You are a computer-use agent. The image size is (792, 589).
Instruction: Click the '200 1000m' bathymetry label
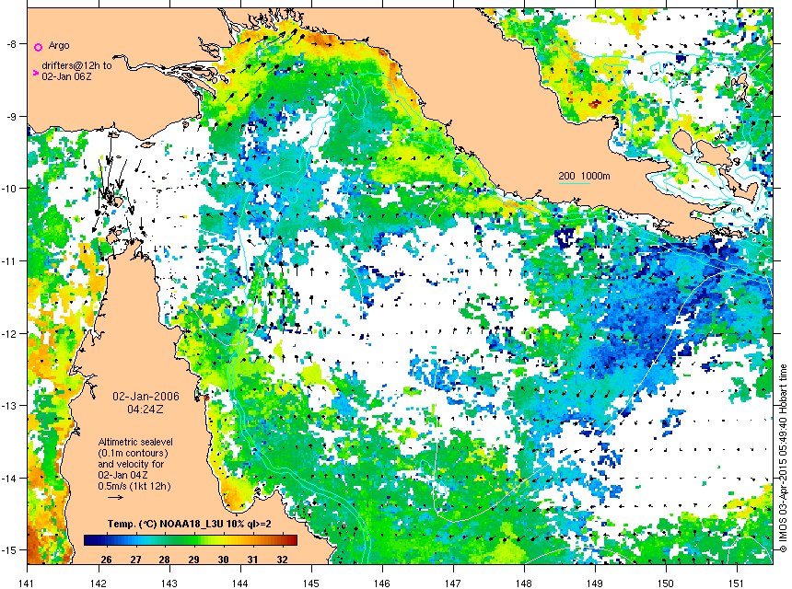tap(585, 176)
